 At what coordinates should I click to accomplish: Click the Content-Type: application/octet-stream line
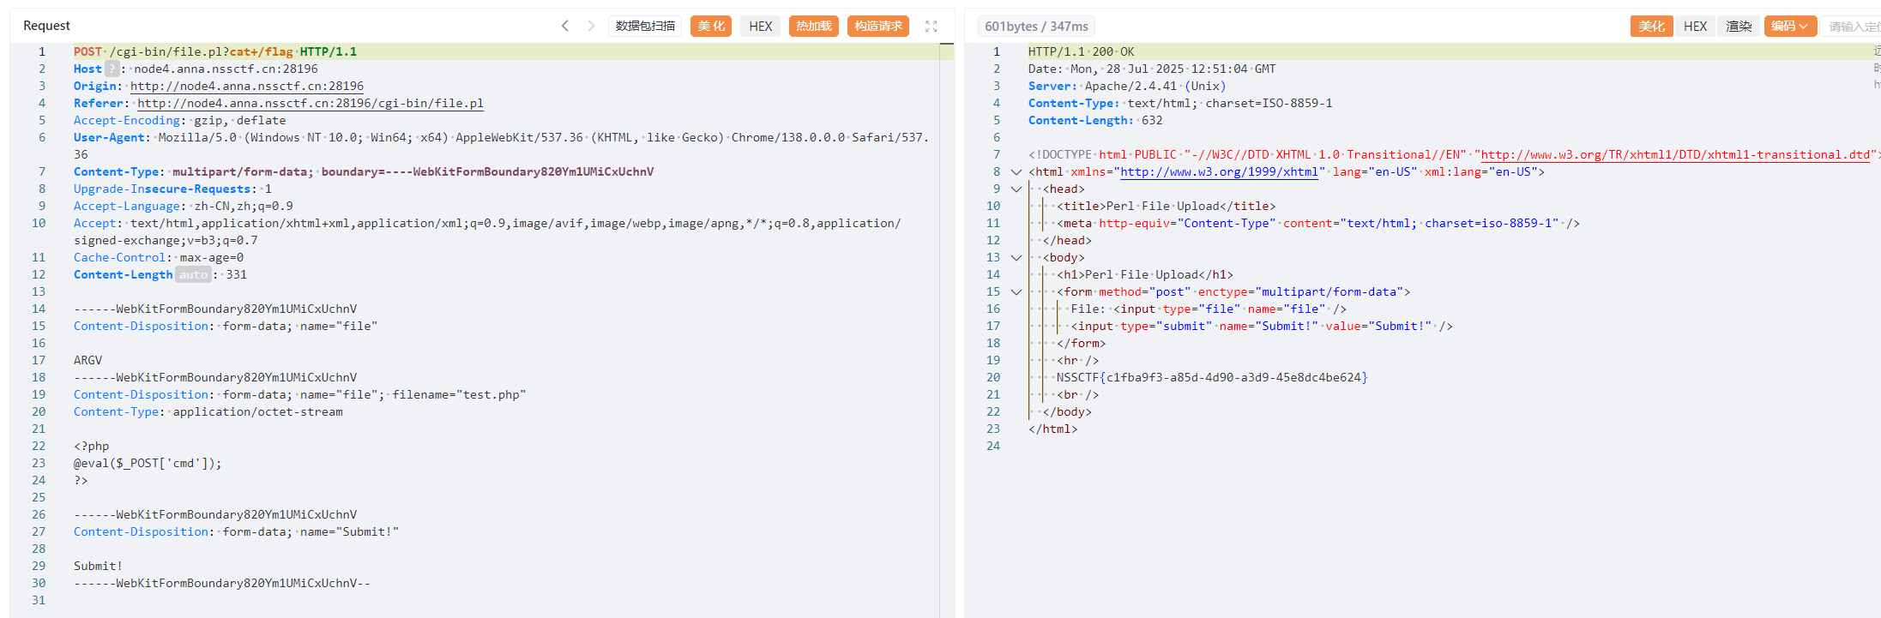point(208,411)
